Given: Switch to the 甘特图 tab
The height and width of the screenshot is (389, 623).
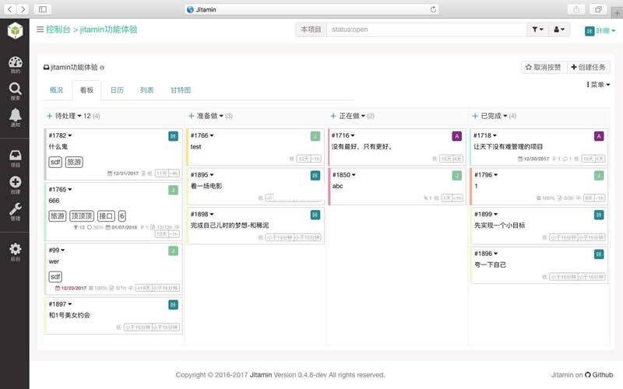Looking at the screenshot, I should (181, 90).
